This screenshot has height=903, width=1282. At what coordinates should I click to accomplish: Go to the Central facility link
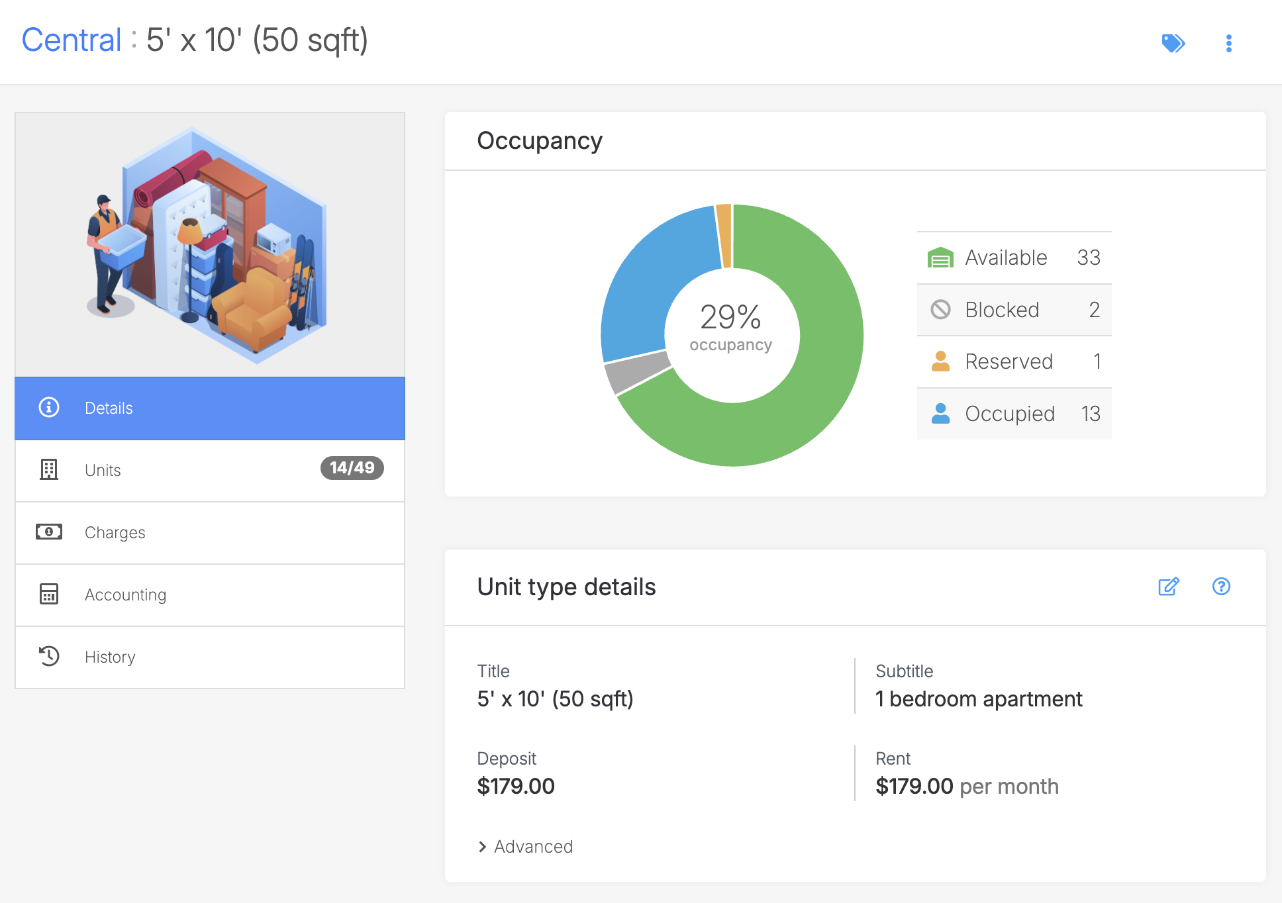pyautogui.click(x=72, y=40)
